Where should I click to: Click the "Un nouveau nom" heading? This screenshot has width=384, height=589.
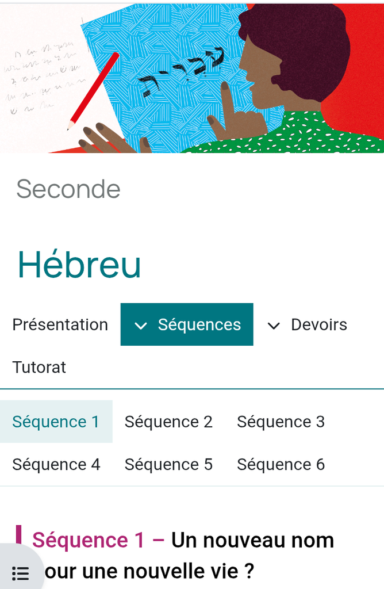pos(252,540)
